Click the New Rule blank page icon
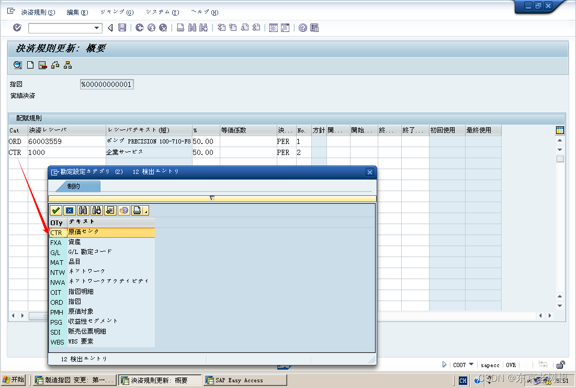Screen dimensions: 576x388 30,65
